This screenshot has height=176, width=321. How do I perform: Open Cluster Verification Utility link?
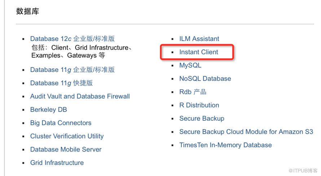(x=67, y=136)
